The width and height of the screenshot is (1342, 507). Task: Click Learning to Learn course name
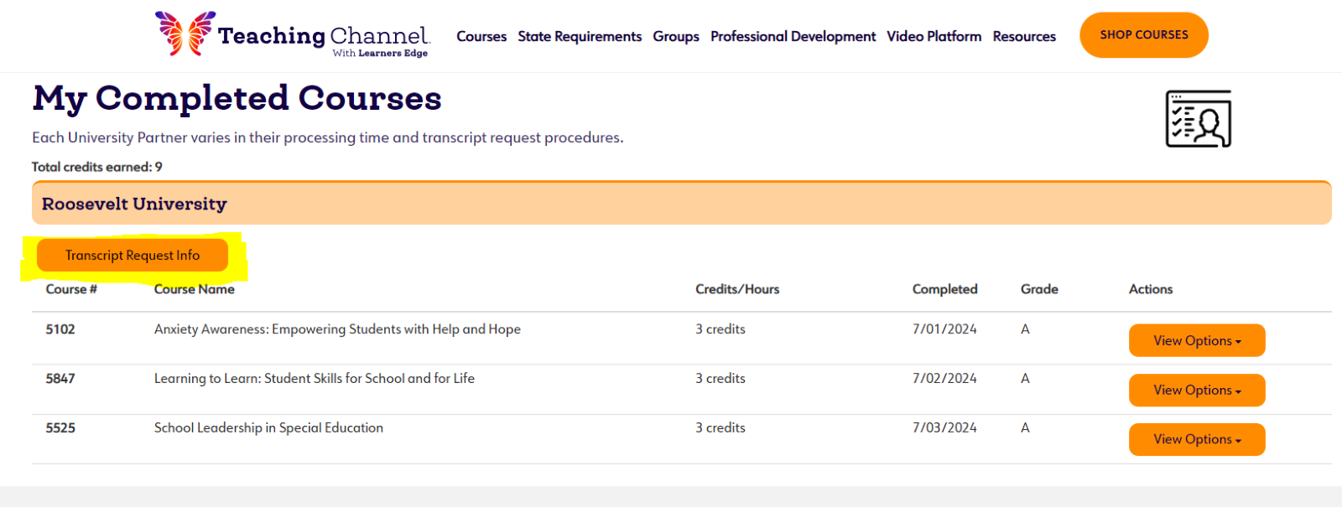315,379
